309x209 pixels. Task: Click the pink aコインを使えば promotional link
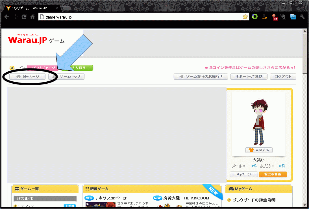click(250, 68)
